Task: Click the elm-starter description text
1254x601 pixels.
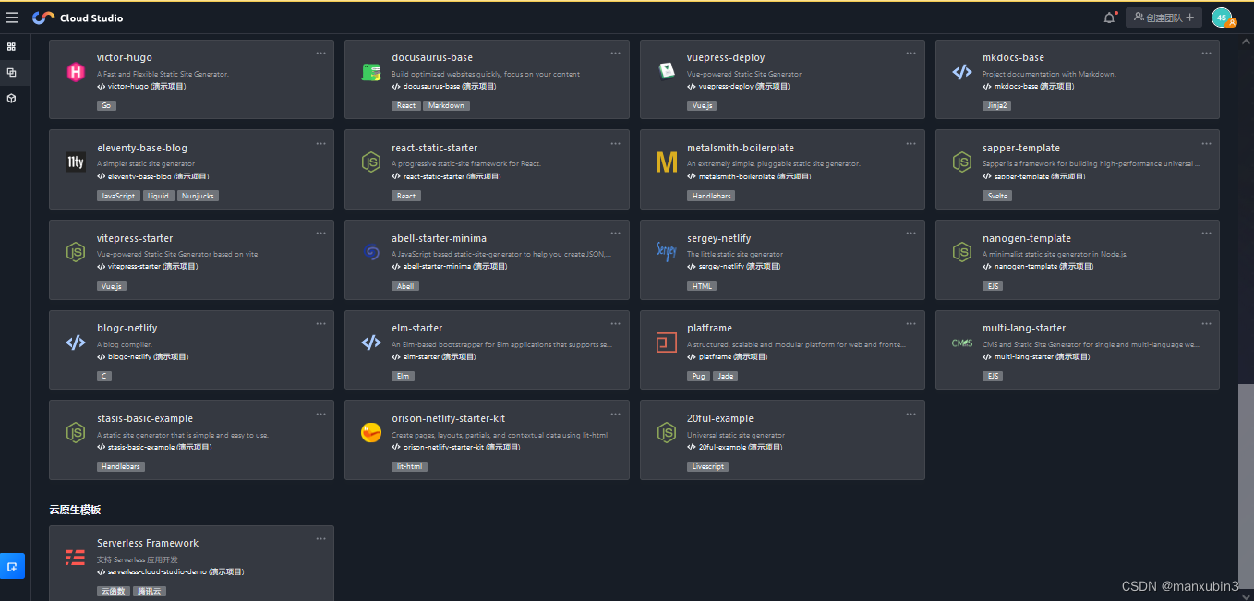Action: [501, 344]
